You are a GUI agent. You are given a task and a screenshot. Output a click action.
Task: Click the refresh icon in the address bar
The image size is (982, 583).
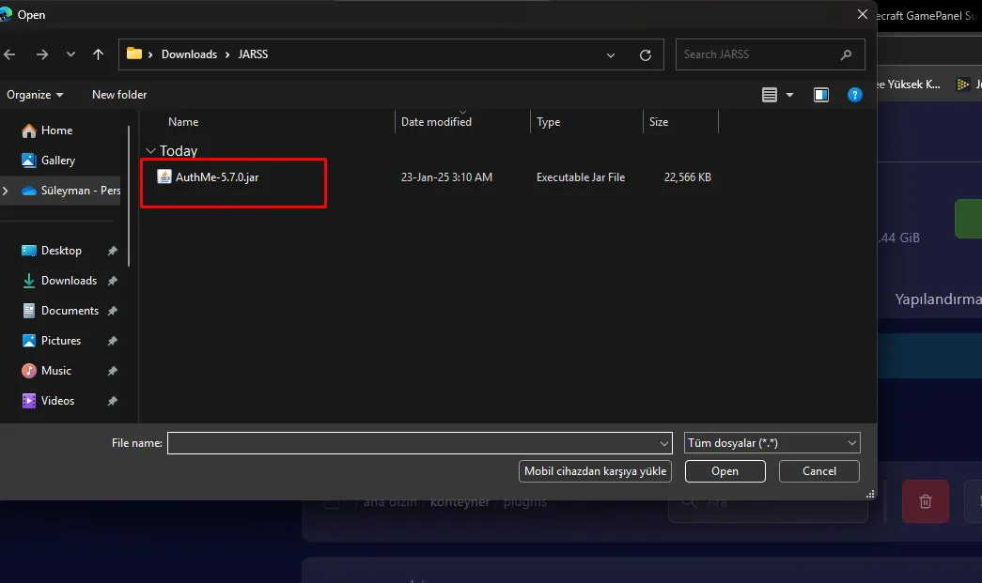click(646, 54)
